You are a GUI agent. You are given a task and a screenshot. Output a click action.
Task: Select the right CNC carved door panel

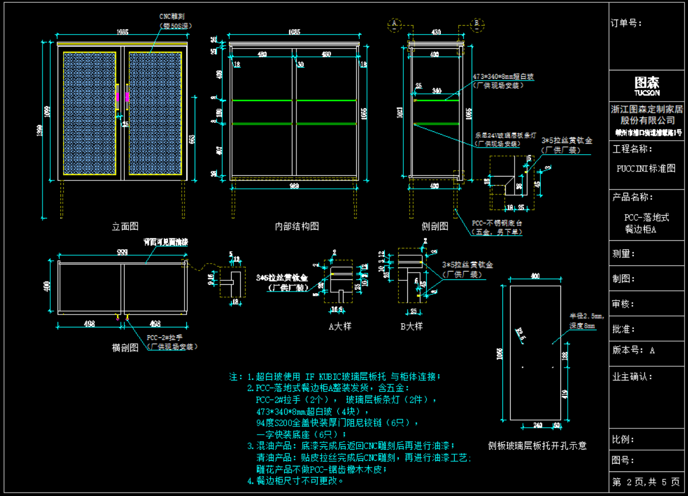[x=155, y=113]
